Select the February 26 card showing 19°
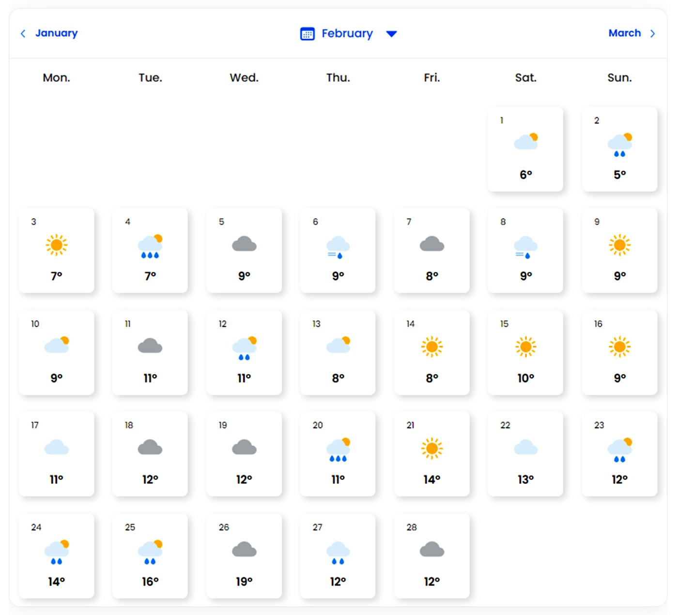Screen dimensions: 678x615 pyautogui.click(x=244, y=556)
